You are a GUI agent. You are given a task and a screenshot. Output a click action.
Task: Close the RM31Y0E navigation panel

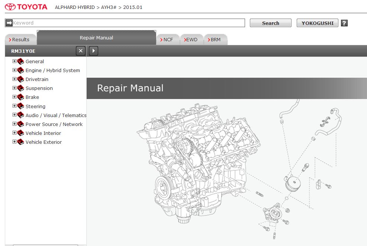click(80, 51)
